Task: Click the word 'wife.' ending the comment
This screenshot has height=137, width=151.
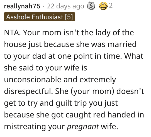Action: coord(109,127)
